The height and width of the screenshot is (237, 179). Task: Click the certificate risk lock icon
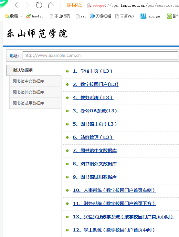pyautogui.click(x=89, y=5)
